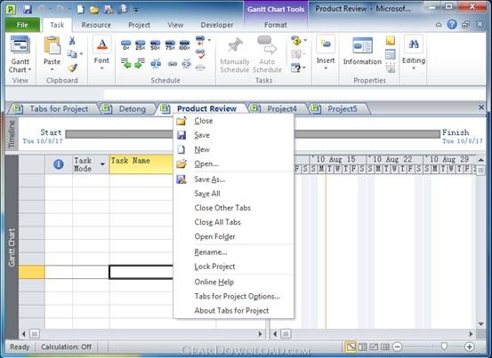Click the 100% complete icon
Image resolution: width=492 pixels, height=358 pixels.
pyautogui.click(x=184, y=45)
